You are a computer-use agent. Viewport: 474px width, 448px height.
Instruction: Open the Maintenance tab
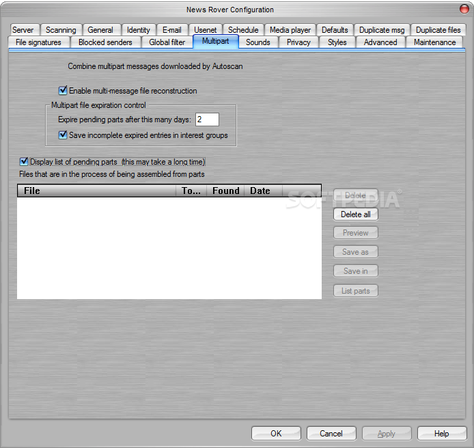434,42
